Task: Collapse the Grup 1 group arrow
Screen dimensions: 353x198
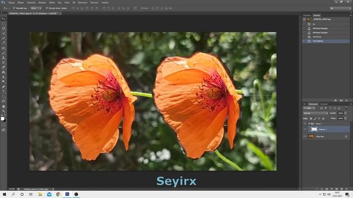Action: pyautogui.click(x=309, y=124)
